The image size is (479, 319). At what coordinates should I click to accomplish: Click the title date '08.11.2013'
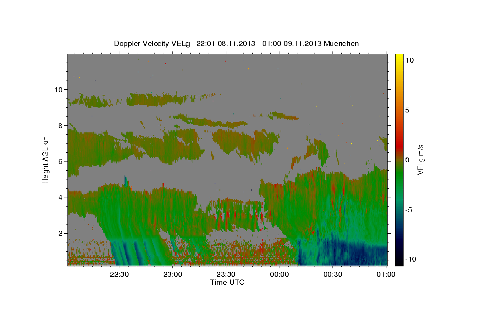click(236, 43)
